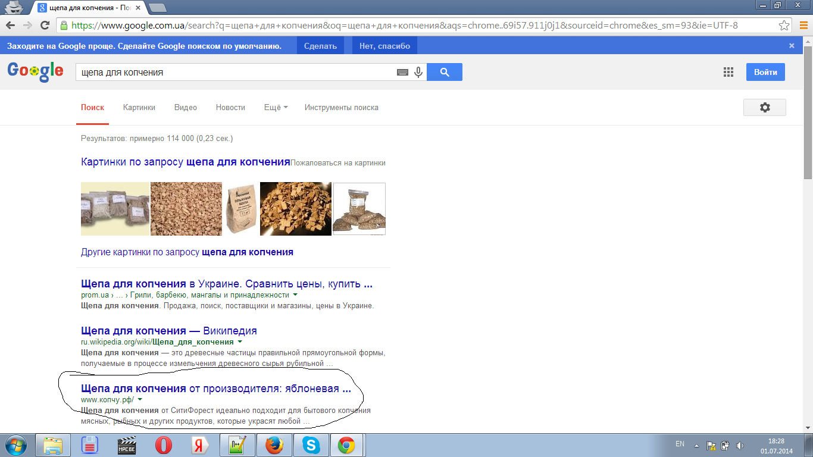
Task: Click the browser forward arrow
Action: (x=27, y=26)
